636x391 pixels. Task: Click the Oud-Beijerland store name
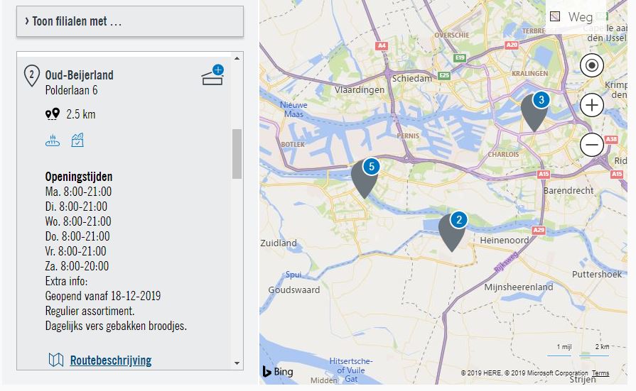[x=79, y=75]
